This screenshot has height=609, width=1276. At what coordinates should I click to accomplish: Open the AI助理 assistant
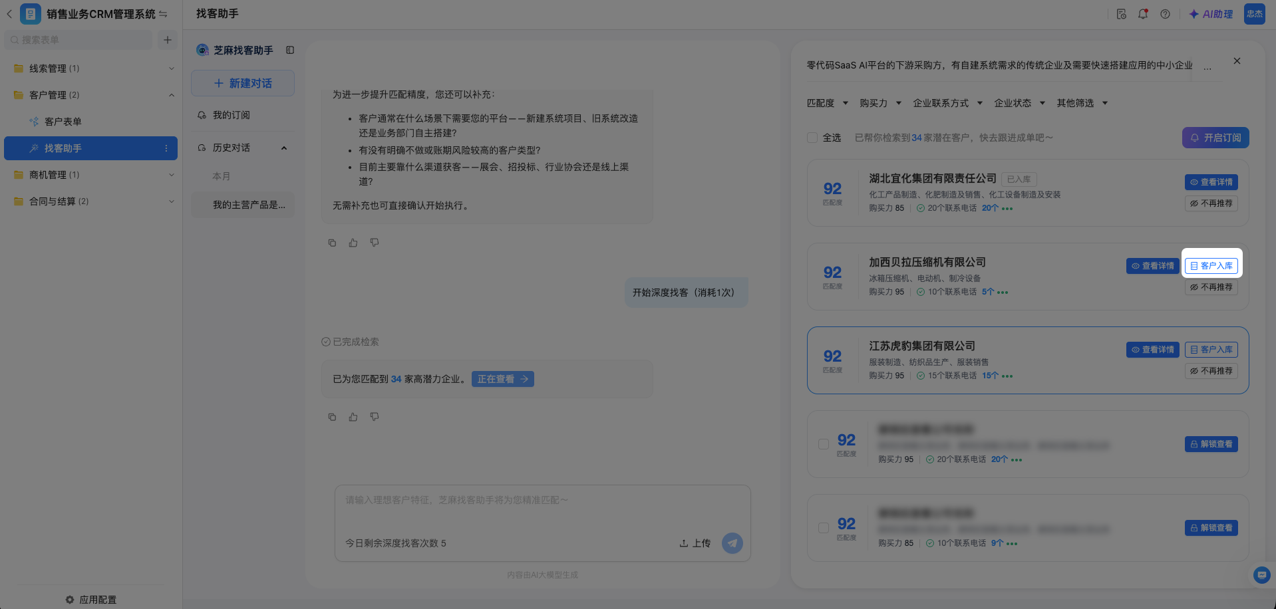[x=1211, y=14]
